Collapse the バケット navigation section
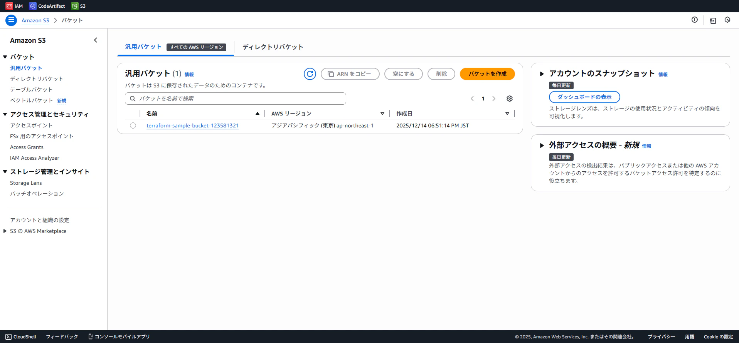The image size is (739, 343). pyautogui.click(x=5, y=57)
